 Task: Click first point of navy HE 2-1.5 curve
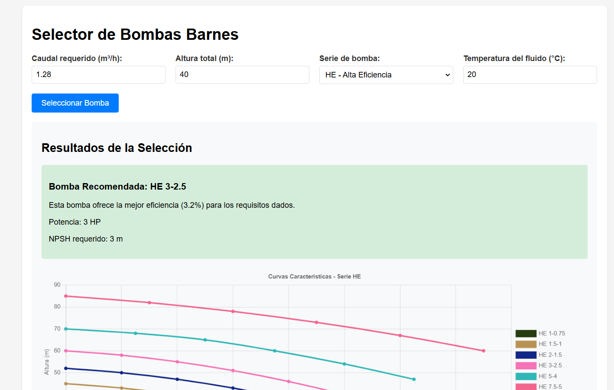point(66,368)
